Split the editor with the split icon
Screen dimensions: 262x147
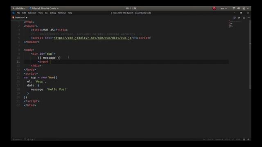coord(244,18)
